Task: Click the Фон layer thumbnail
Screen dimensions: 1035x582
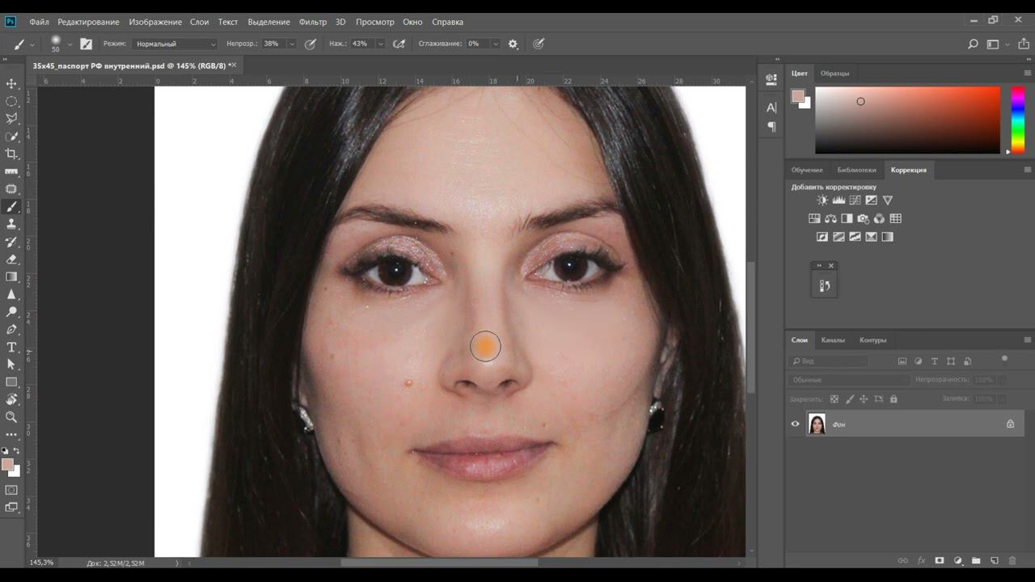Action: click(817, 424)
